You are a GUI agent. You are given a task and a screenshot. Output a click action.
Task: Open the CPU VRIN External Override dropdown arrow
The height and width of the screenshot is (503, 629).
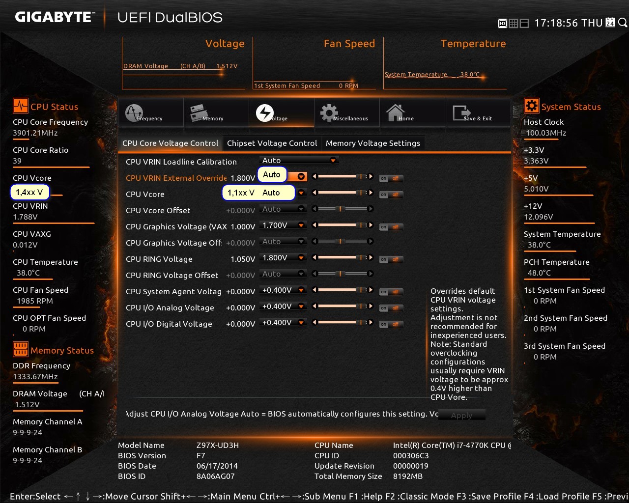[301, 177]
